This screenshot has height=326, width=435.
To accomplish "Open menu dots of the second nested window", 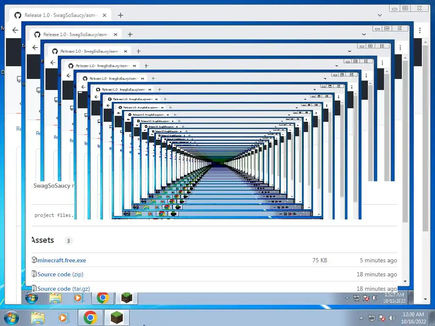I will click(400, 48).
